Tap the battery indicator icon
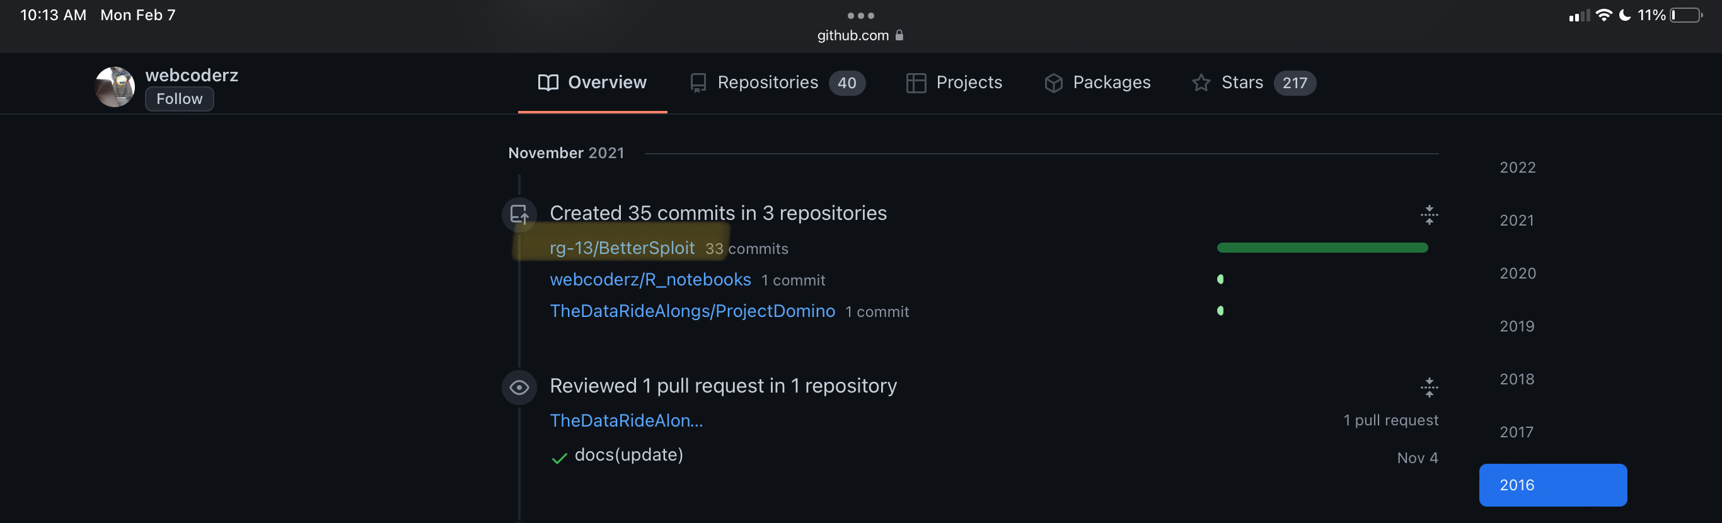 pos(1687,14)
